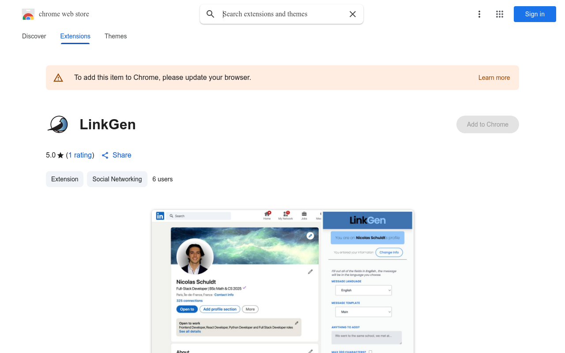Click the disabled Add to Chrome button
This screenshot has width=565, height=353.
click(x=488, y=124)
